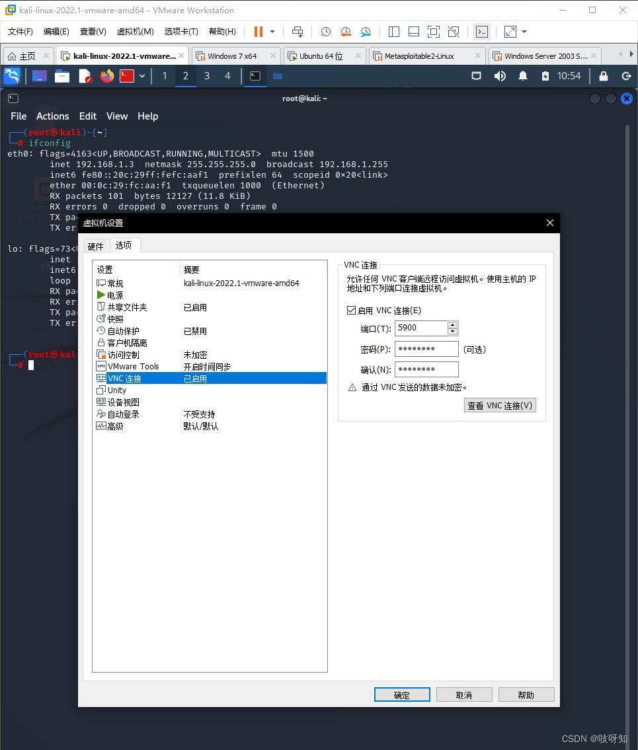Viewport: 638px width, 750px height.
Task: Click the stretch guest display icon
Action: click(510, 32)
